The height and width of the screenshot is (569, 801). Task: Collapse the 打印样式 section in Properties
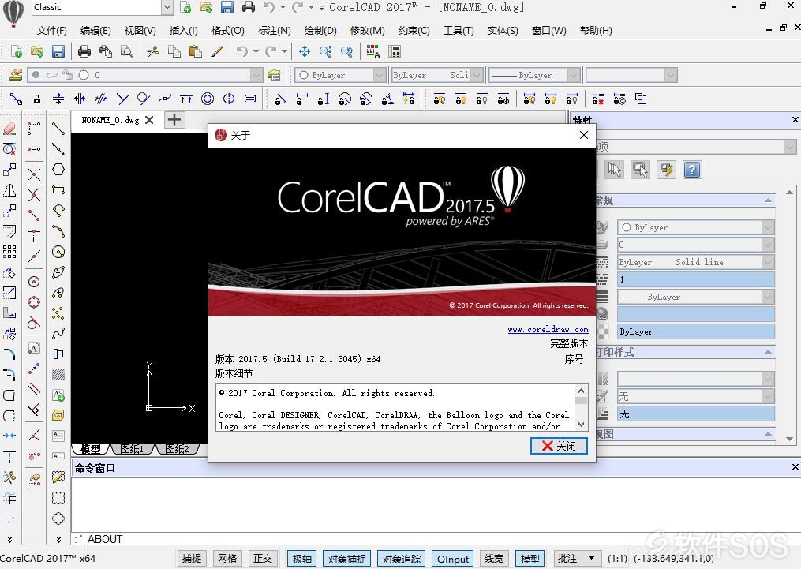pyautogui.click(x=768, y=352)
